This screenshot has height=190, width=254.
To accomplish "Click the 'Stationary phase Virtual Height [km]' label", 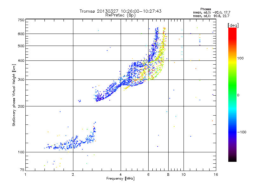I will click(x=14, y=95).
